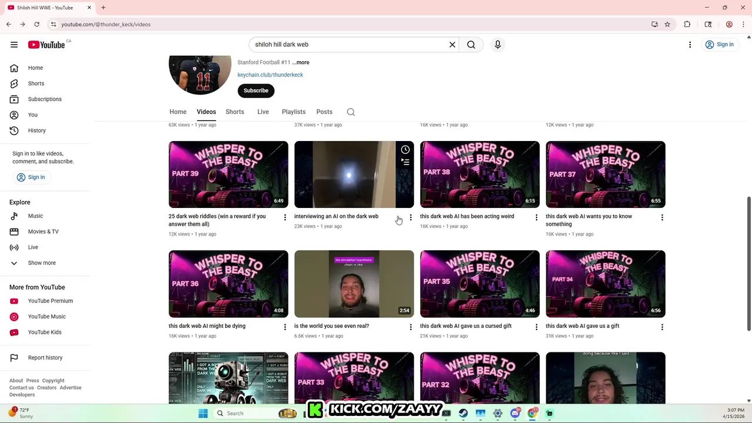Clear the search box text
752x423 pixels.
point(452,45)
